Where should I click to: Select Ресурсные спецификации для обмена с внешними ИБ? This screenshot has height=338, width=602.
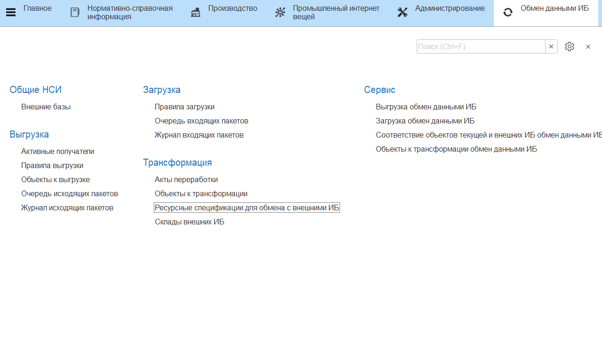pyautogui.click(x=247, y=207)
